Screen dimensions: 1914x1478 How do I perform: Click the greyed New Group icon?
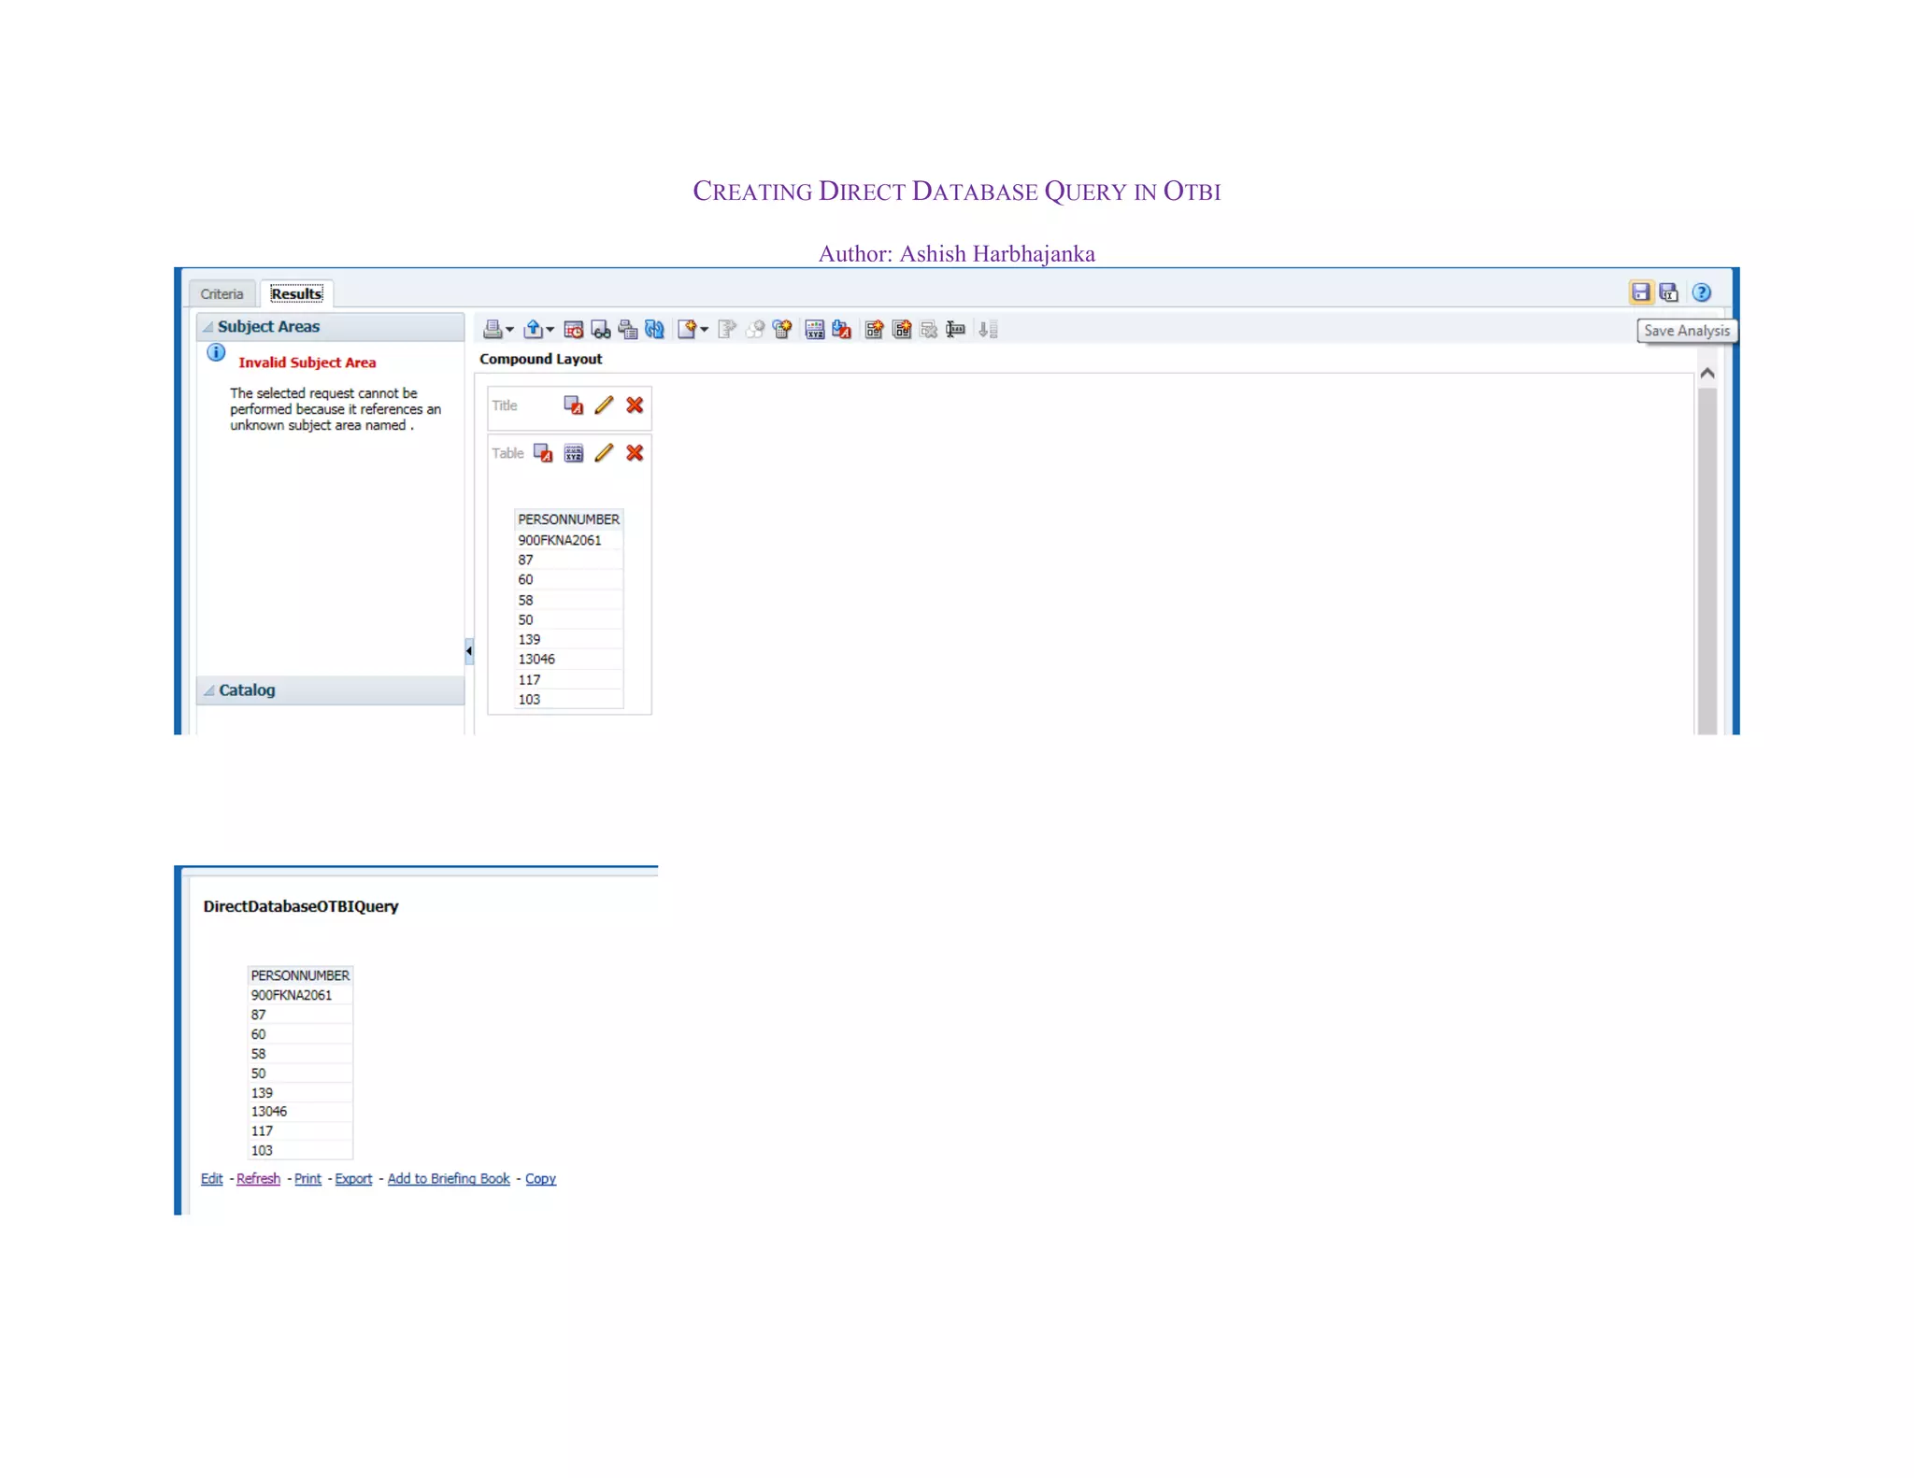727,329
